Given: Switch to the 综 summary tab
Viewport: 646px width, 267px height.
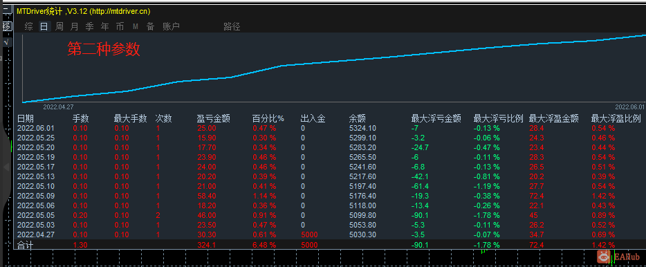Looking at the screenshot, I should tap(29, 27).
